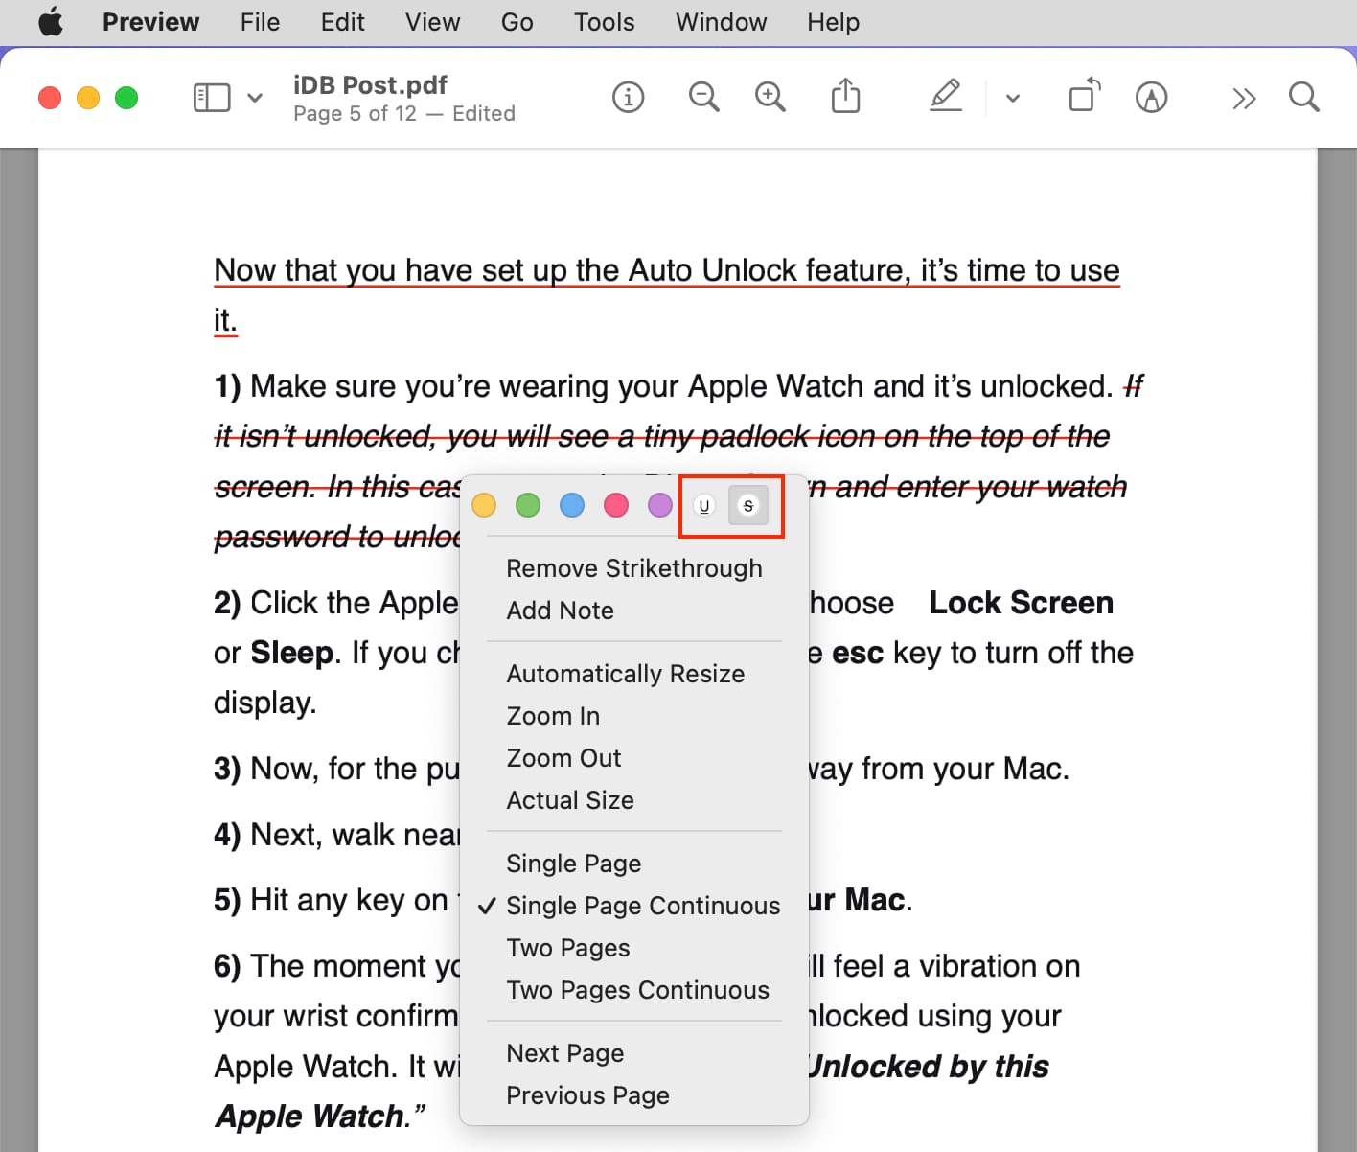The height and width of the screenshot is (1152, 1357).
Task: Open the Tools menu
Action: [604, 21]
